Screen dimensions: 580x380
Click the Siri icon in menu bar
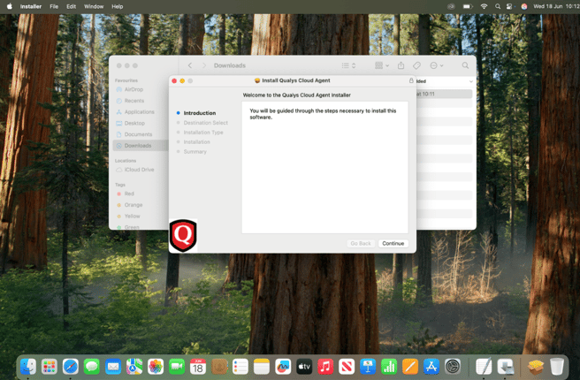point(523,6)
